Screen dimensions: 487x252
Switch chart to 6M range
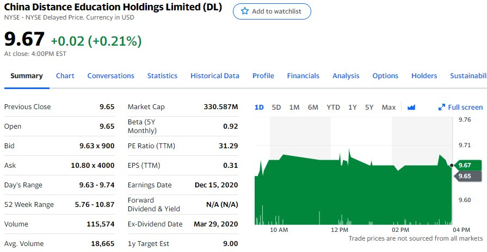tap(313, 107)
